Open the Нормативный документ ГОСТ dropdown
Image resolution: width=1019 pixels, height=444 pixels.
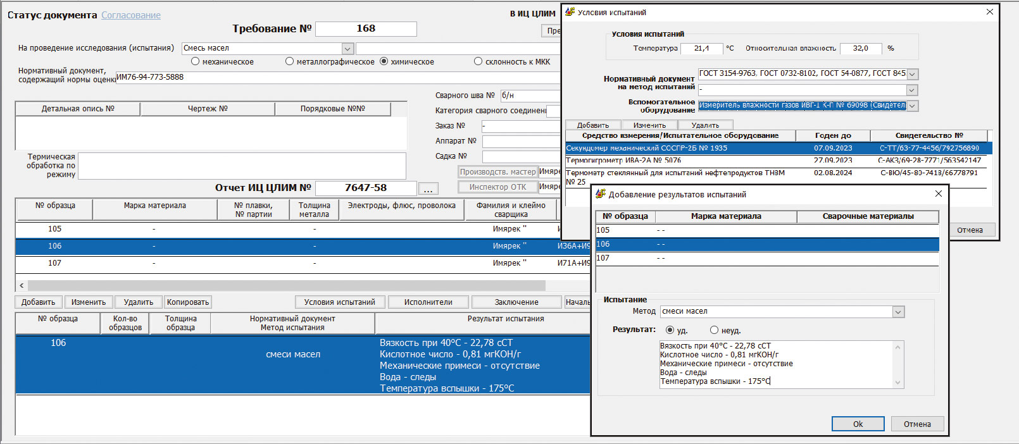click(912, 74)
